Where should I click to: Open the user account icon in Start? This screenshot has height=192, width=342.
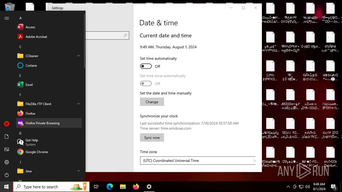[x=7, y=124]
